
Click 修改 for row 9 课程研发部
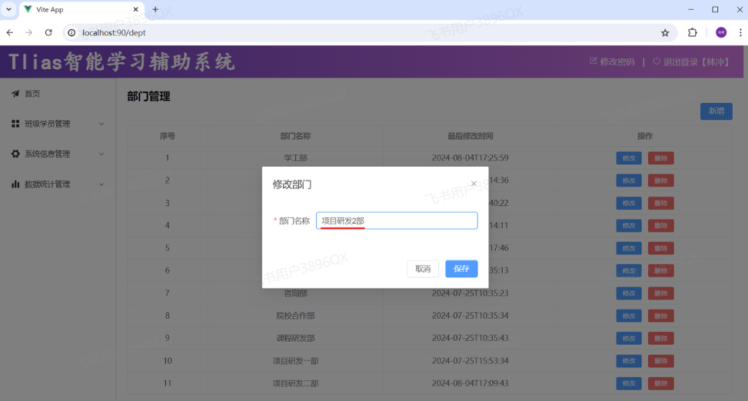click(x=629, y=339)
